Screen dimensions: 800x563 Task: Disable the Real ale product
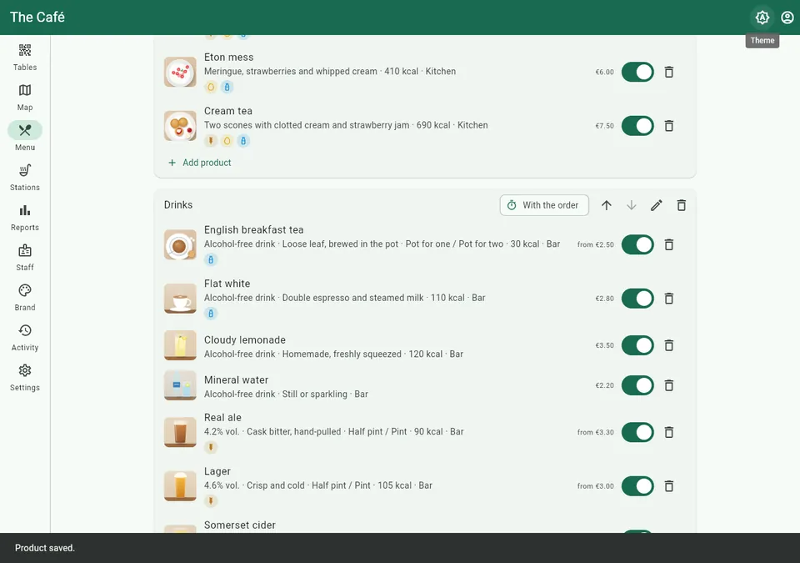click(x=637, y=432)
